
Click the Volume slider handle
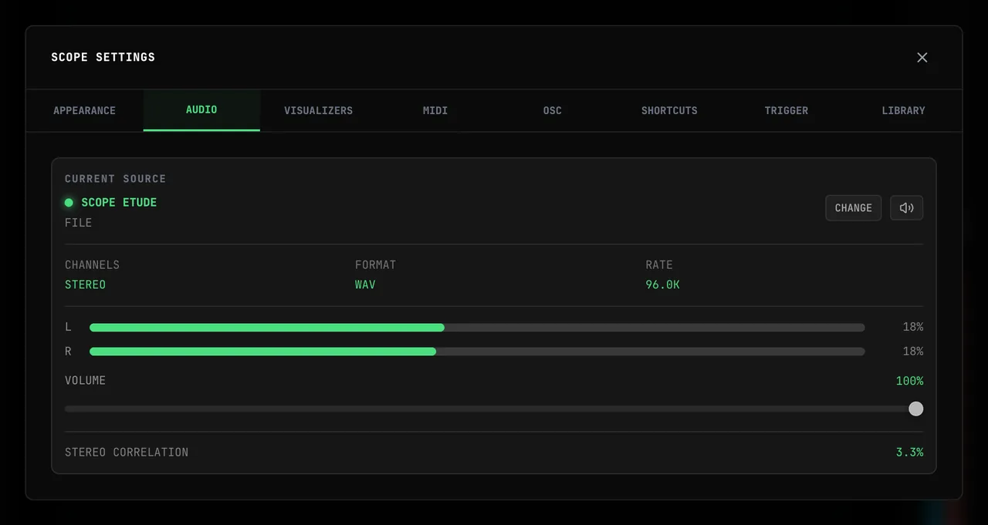point(915,409)
